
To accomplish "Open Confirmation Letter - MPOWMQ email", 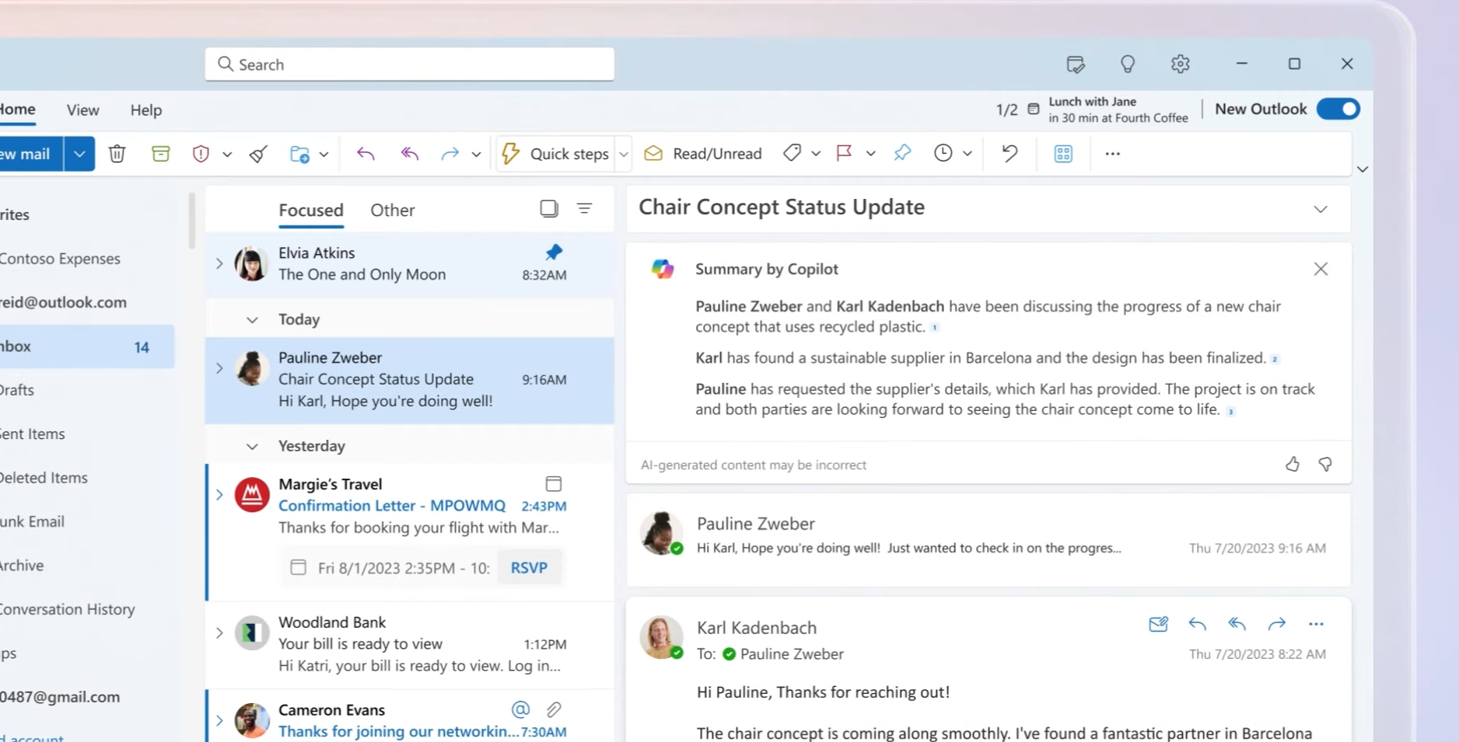I will point(392,506).
